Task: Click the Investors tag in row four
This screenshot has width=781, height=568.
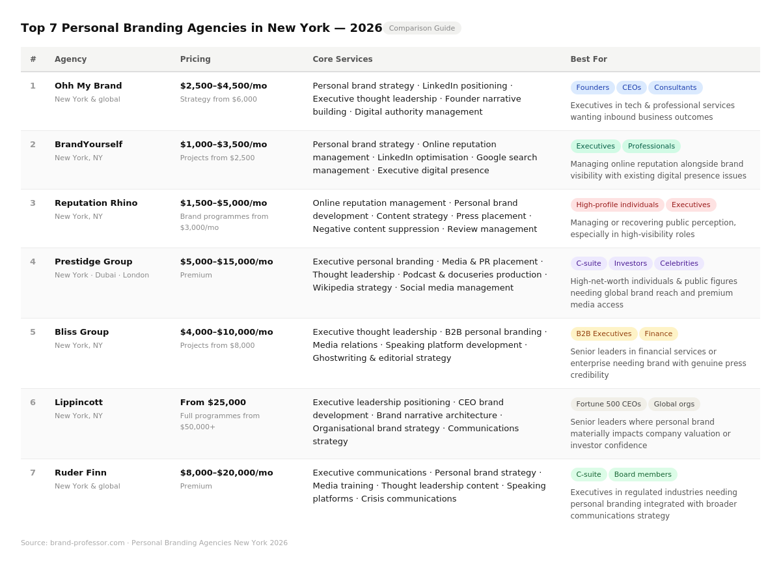Action: click(x=630, y=263)
